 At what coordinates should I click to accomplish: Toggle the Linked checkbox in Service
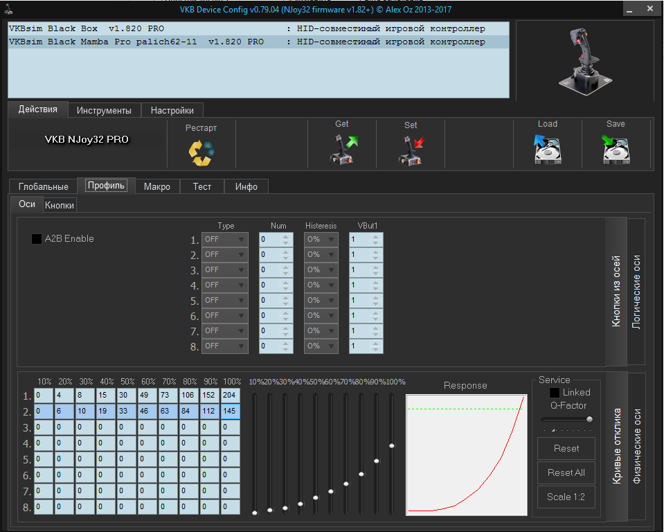click(x=555, y=393)
